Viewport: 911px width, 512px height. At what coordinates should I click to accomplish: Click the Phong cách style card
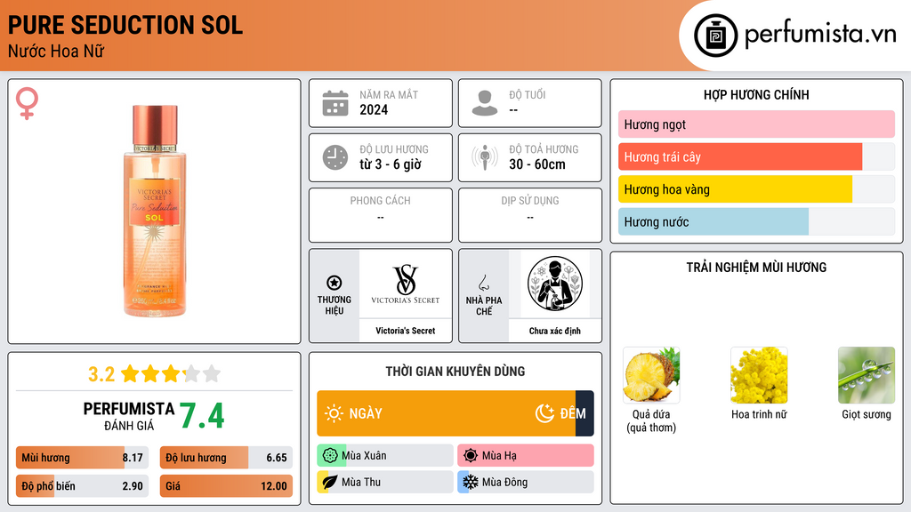click(381, 215)
